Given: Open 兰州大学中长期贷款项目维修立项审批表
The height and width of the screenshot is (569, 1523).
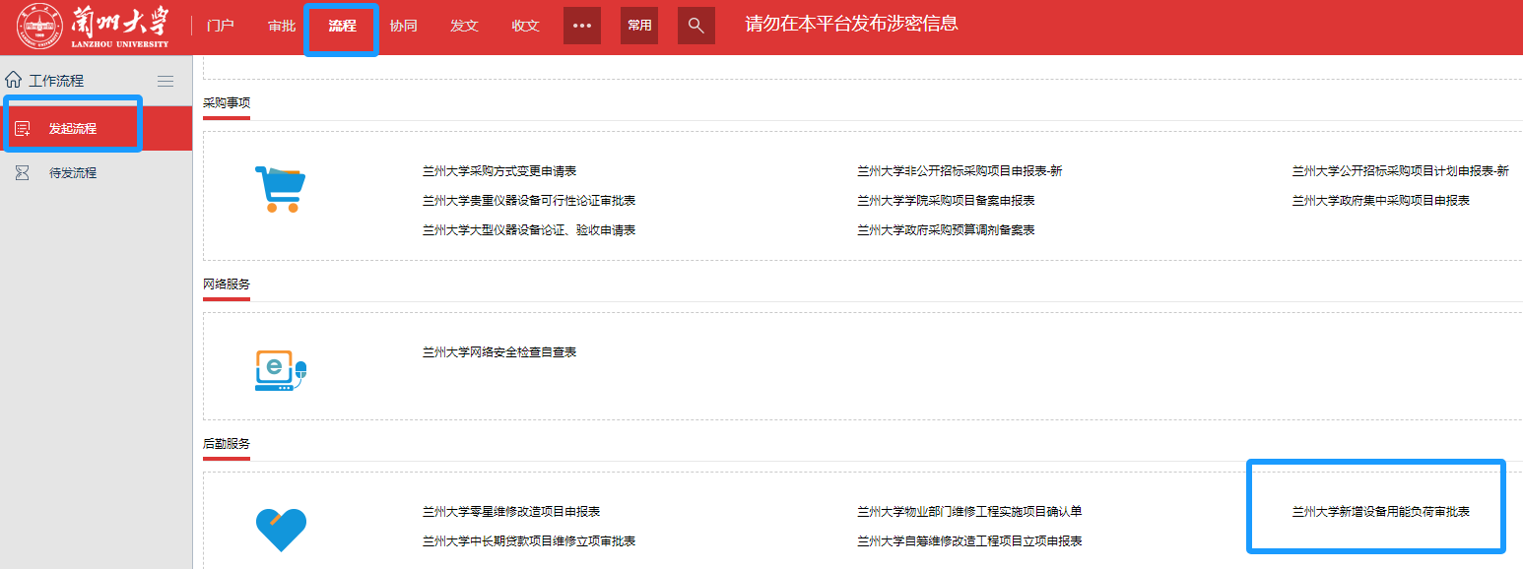Looking at the screenshot, I should click(529, 541).
